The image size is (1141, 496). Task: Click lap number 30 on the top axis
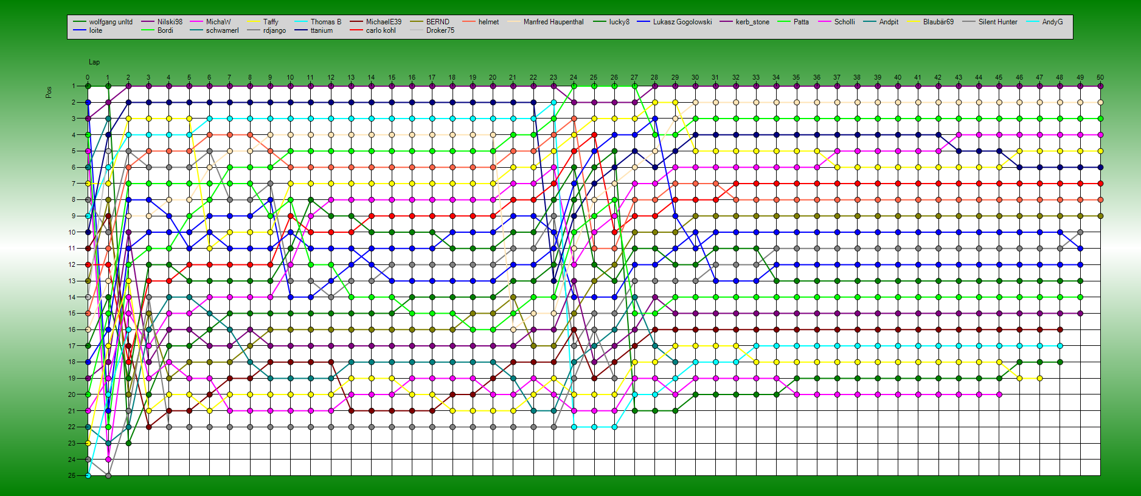[695, 78]
